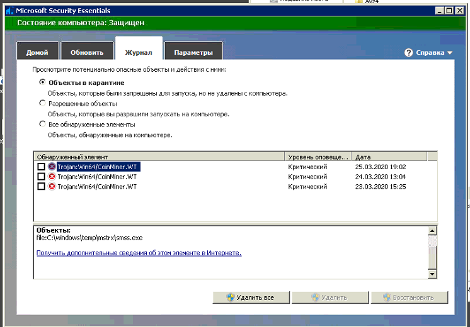Select the Trojan:Win64/CoinMiner.WT entry dated 24.03.2020
The width and height of the screenshot is (470, 327).
tap(97, 177)
